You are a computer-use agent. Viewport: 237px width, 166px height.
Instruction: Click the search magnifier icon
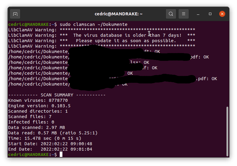click(171, 14)
